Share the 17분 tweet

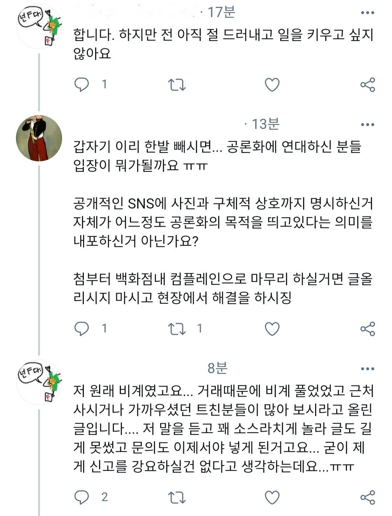[x=367, y=85]
